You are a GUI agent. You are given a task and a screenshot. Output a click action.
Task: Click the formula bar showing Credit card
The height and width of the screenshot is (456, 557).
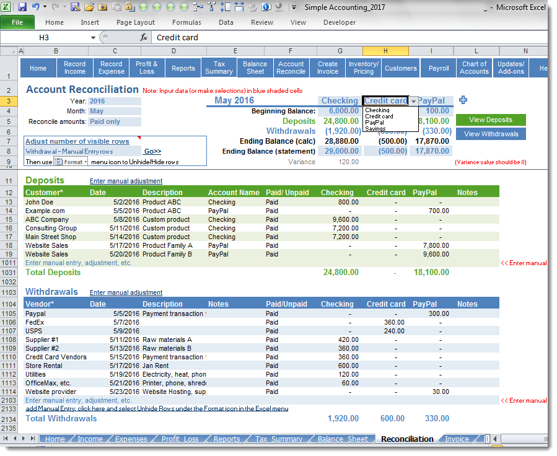(x=349, y=37)
